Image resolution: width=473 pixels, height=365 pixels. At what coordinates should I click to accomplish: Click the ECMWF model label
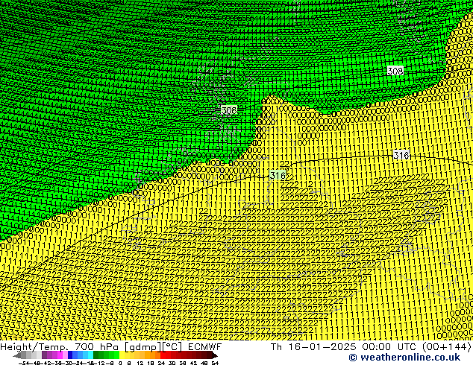[x=205, y=347]
